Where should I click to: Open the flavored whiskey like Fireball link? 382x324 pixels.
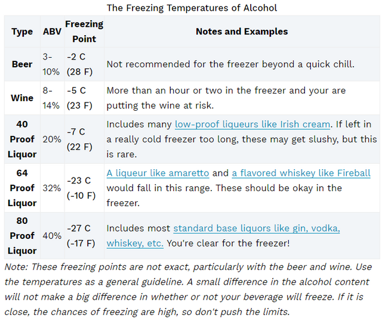point(301,173)
